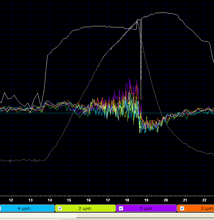214x220 pixels.
Task: Click time axis label 12
Action: (11, 200)
